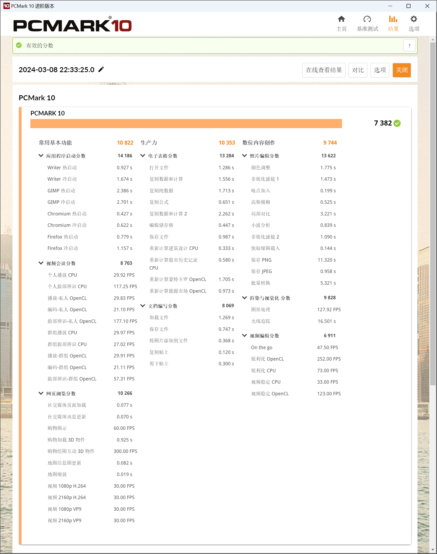437x554 pixels.
Task: Click the 结果 tab label
Action: click(x=393, y=29)
